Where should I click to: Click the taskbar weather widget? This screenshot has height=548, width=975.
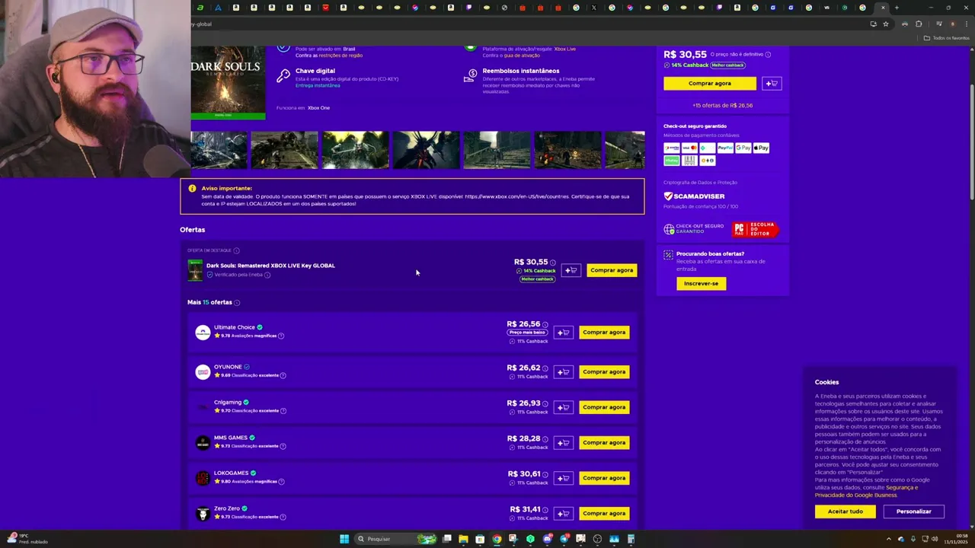27,539
